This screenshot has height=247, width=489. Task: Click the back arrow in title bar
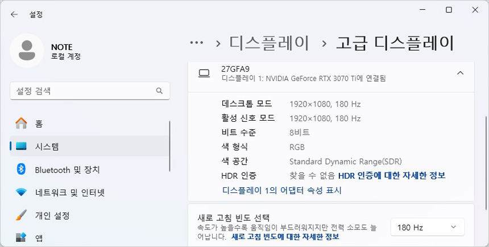point(14,14)
